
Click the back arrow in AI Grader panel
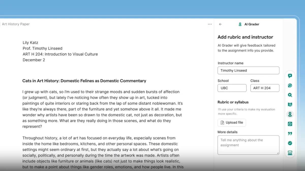tap(220, 24)
